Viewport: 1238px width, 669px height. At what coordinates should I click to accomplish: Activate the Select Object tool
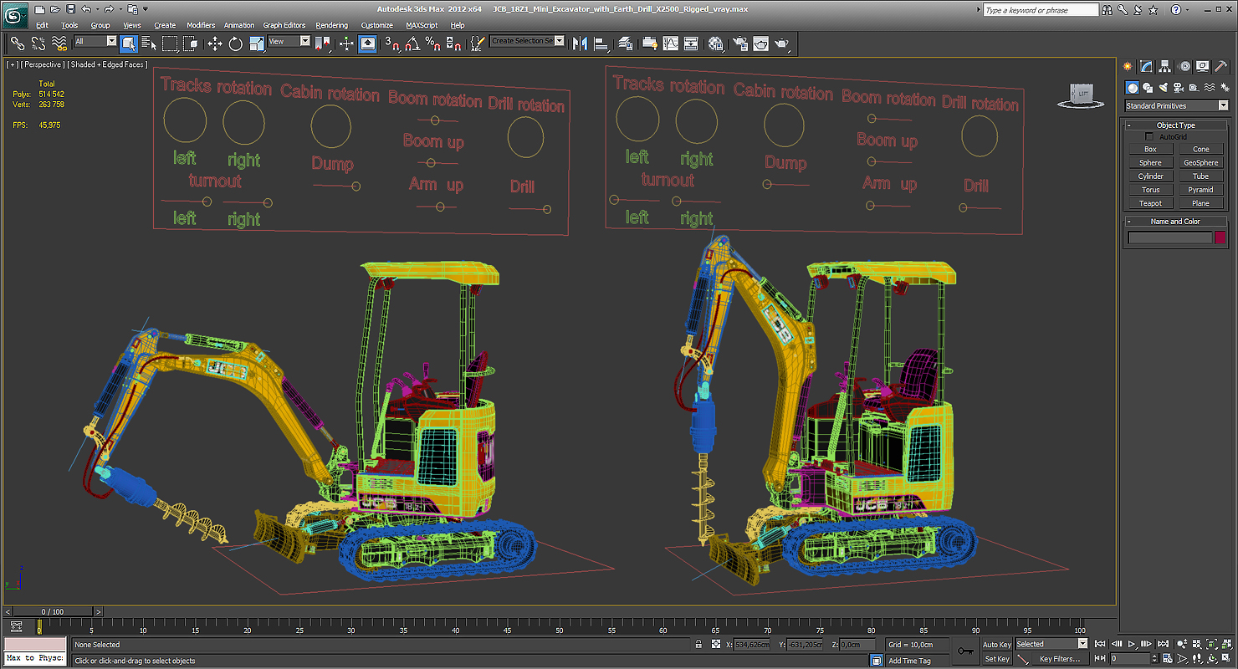[x=128, y=43]
